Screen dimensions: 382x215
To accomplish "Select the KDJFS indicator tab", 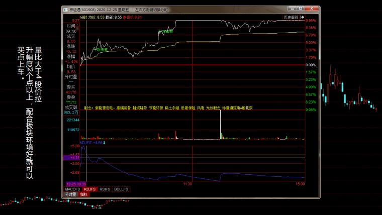I will [90, 189].
